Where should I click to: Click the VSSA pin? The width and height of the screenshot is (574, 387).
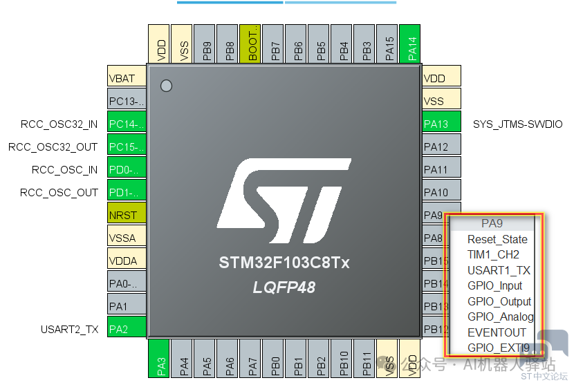pos(127,235)
